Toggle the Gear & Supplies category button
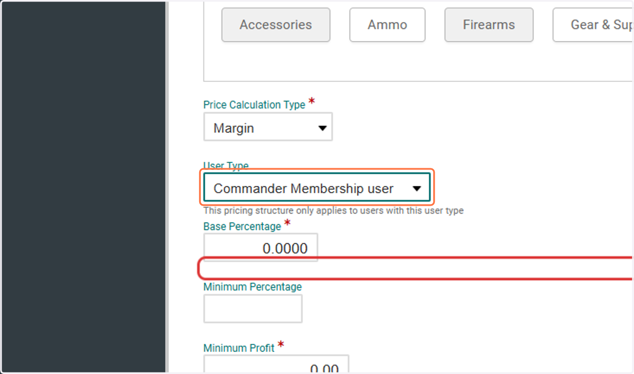The width and height of the screenshot is (634, 374). pos(593,25)
